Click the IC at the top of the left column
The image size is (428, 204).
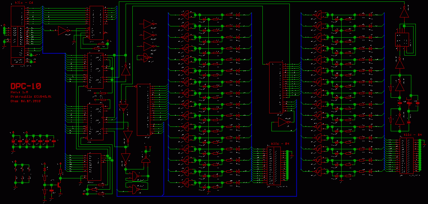pyautogui.click(x=96, y=23)
